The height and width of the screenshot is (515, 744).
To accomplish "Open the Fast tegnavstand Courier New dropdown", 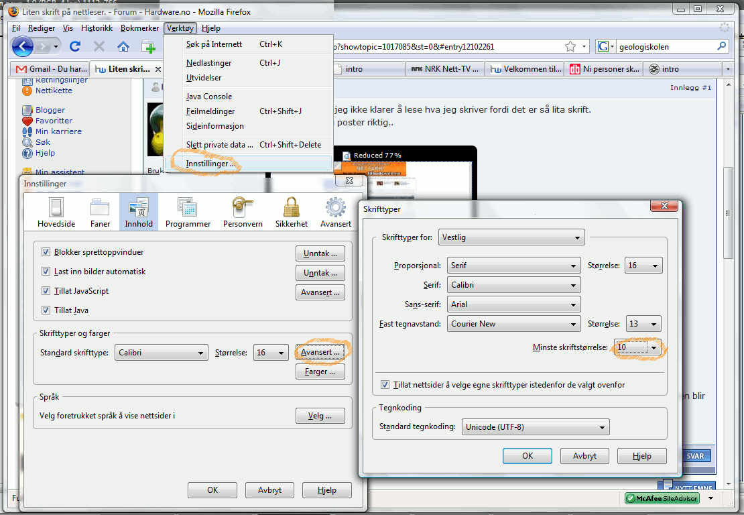I will [514, 324].
